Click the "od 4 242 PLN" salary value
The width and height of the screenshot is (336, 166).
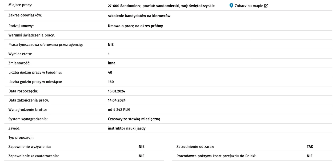[x=119, y=110]
